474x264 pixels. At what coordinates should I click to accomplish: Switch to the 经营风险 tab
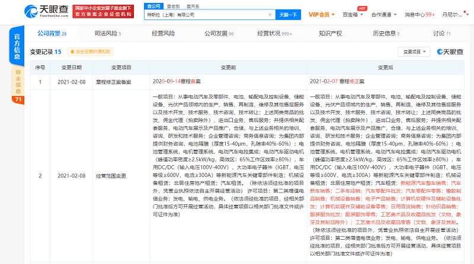click(164, 34)
